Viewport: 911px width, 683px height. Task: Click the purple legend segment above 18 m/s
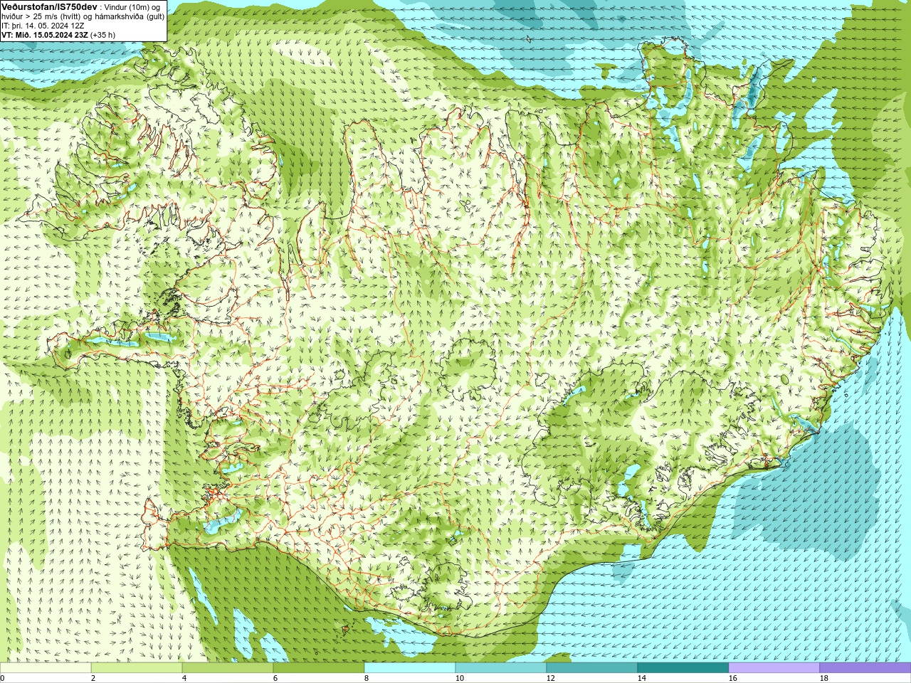click(x=865, y=668)
